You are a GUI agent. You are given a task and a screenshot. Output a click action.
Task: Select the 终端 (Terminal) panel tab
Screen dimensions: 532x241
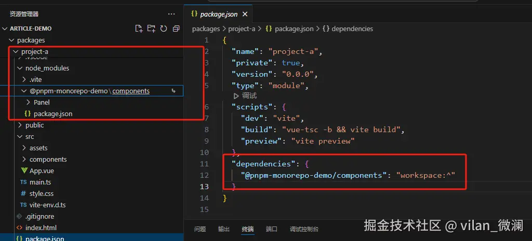pos(248,229)
